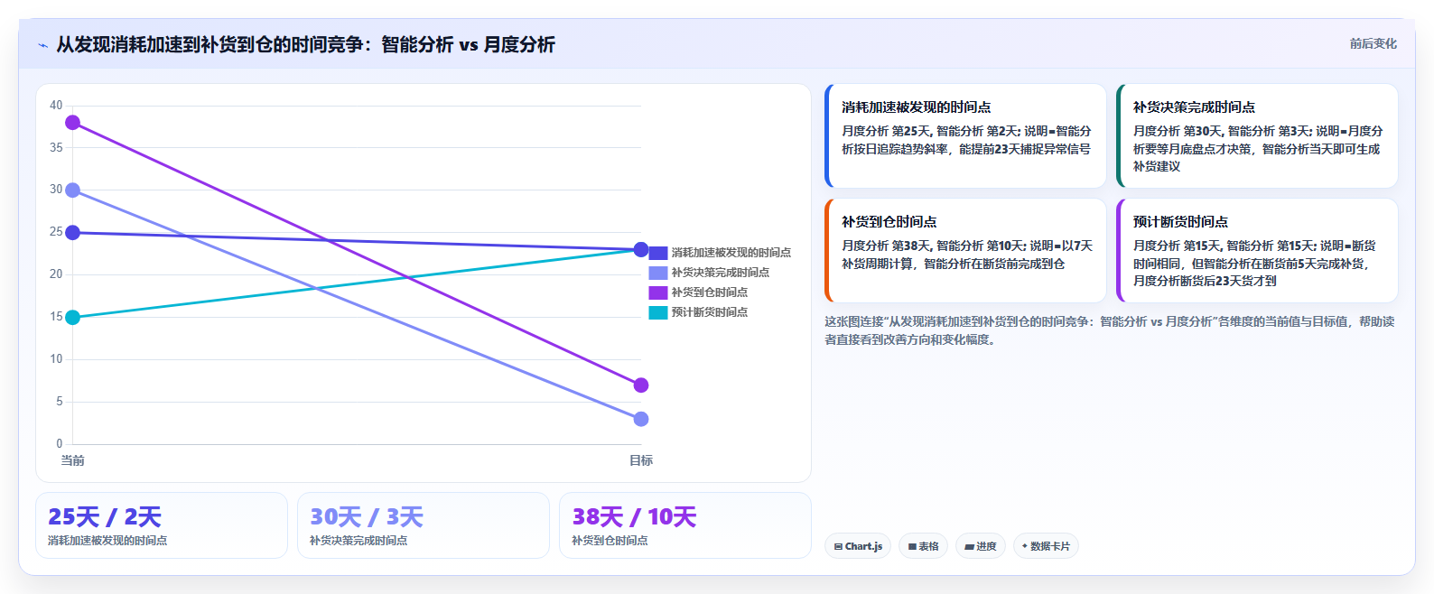Click the light-blue data point at 30 on 当前
Screen dimensions: 1434x594
tap(73, 190)
